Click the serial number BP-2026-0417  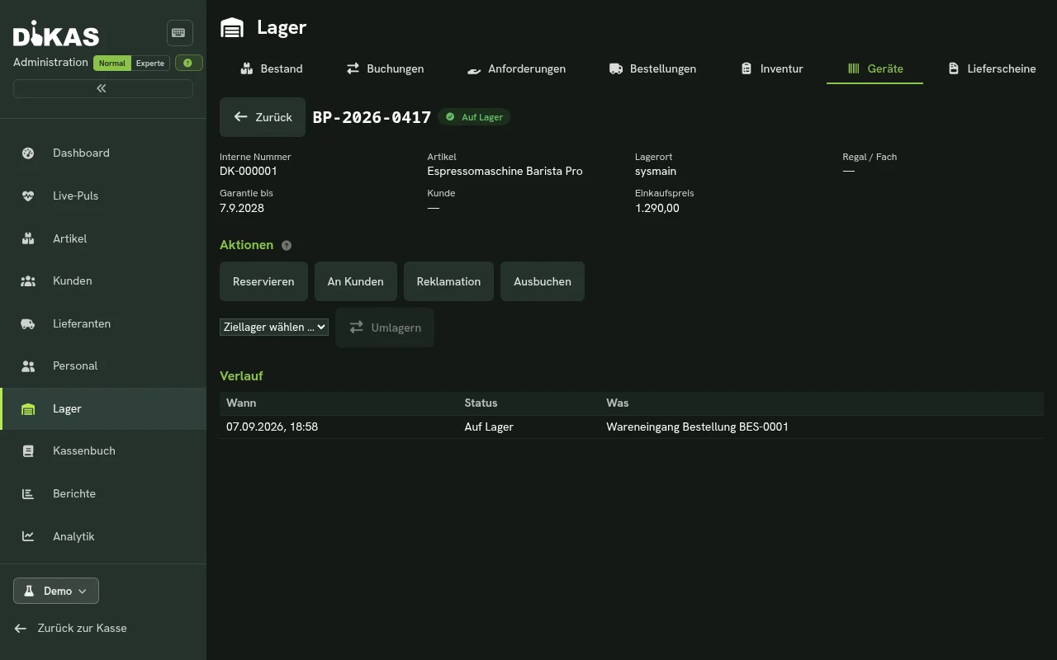click(372, 117)
